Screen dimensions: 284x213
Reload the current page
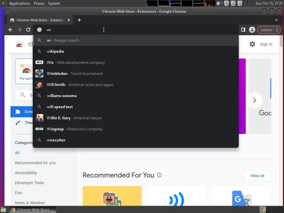(x=28, y=30)
